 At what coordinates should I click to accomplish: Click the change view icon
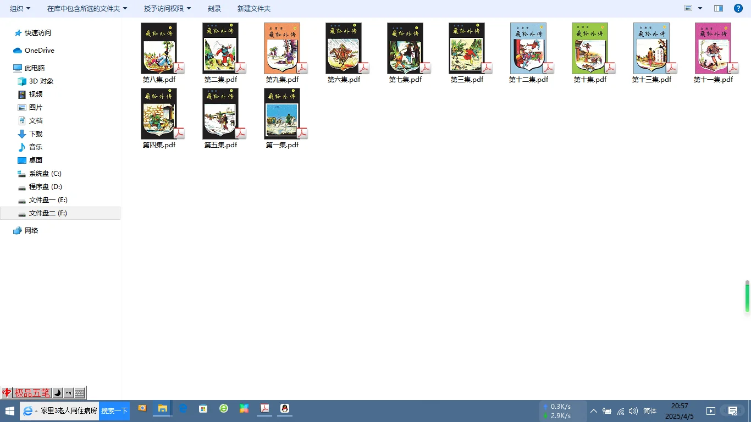[x=688, y=8]
